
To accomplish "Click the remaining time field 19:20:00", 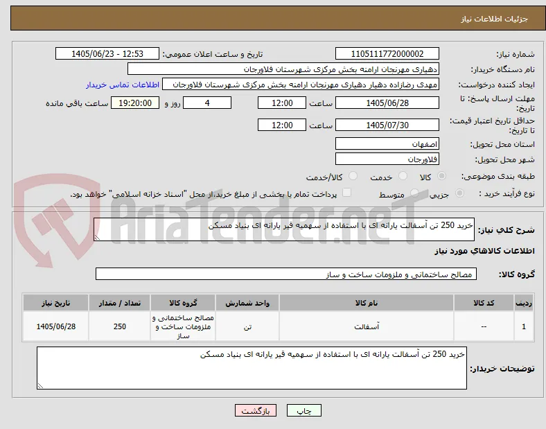I will tap(135, 103).
